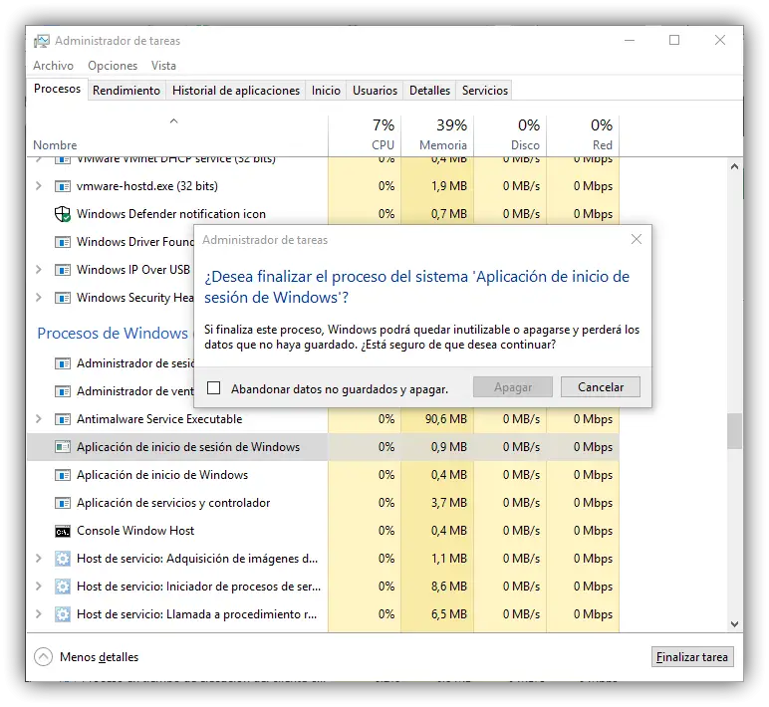Switch to the Detalles tab

[429, 91]
